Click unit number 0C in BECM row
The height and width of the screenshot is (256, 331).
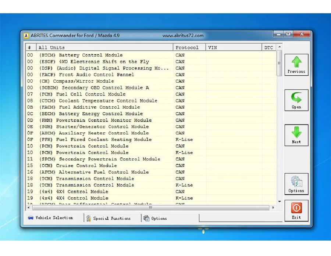tap(30, 113)
